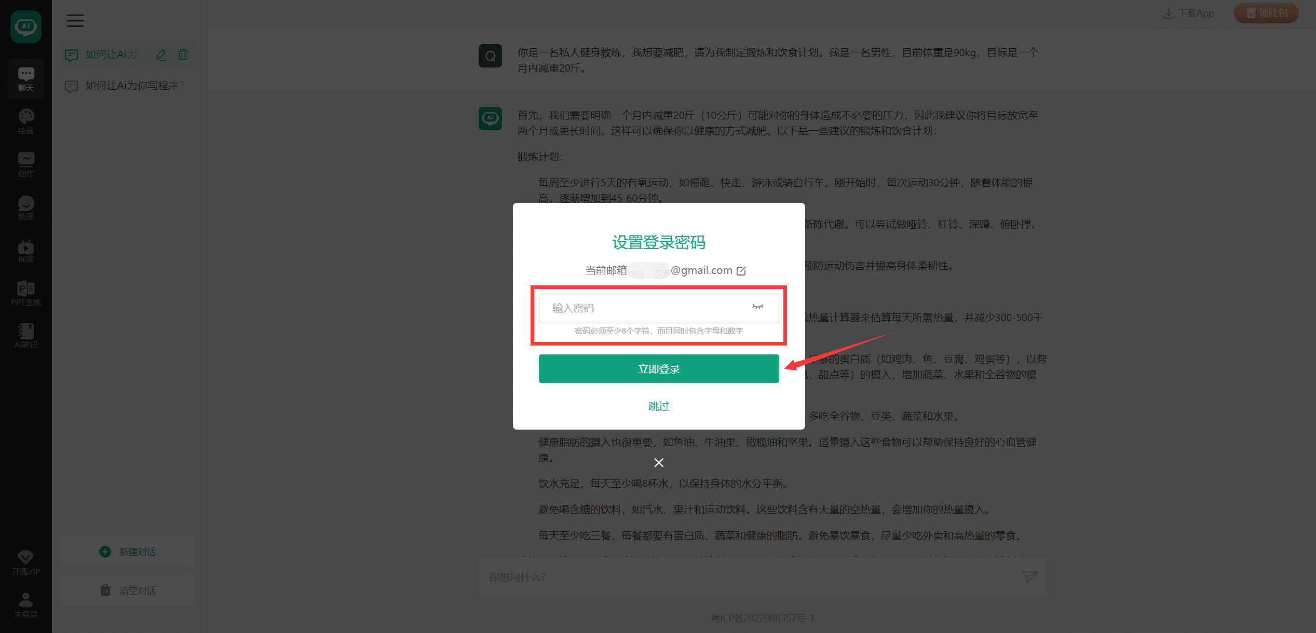Select the 绘画 drawing tool in sidebar
This screenshot has height=633, width=1316.
pos(25,120)
